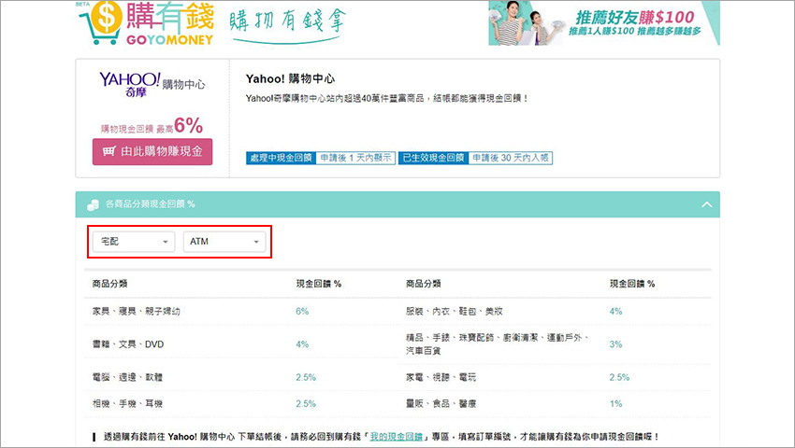Click the GoYoMoney shopping cart logo
The height and width of the screenshot is (448, 795).
tap(146, 23)
